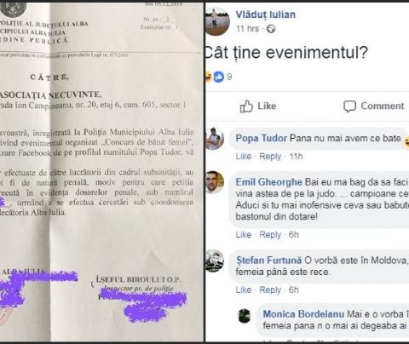Image resolution: width=409 pixels, height=344 pixels.
Task: Open Popa Tudor's avatar picture
Action: click(x=215, y=139)
